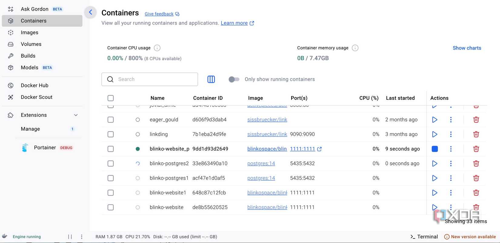The image size is (500, 243).
Task: Open more actions for eager_gould
Action: pyautogui.click(x=451, y=120)
